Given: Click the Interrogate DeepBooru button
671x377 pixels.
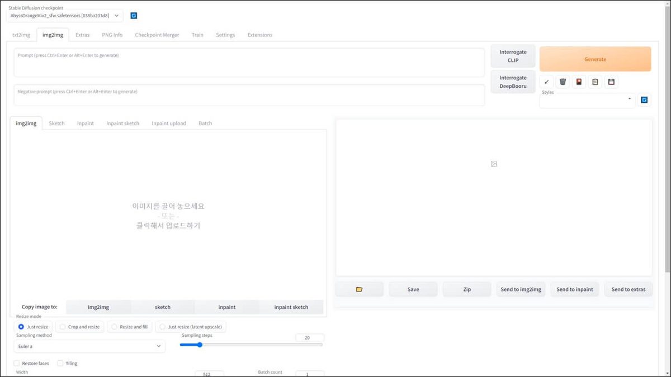Looking at the screenshot, I should pos(513,82).
